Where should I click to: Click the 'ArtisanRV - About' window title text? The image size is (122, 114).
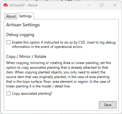click(24, 5)
